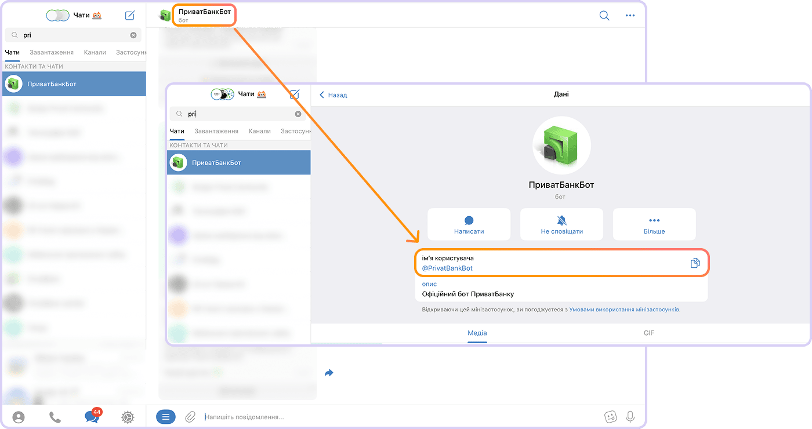Image resolution: width=812 pixels, height=429 pixels.
Task: Open Більше options button
Action: click(x=654, y=224)
